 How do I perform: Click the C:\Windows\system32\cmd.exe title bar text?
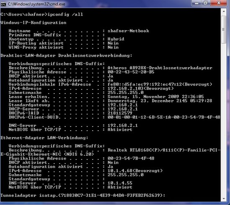(36, 4)
